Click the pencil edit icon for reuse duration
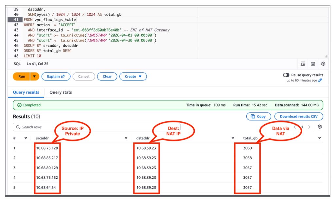 click(x=320, y=80)
